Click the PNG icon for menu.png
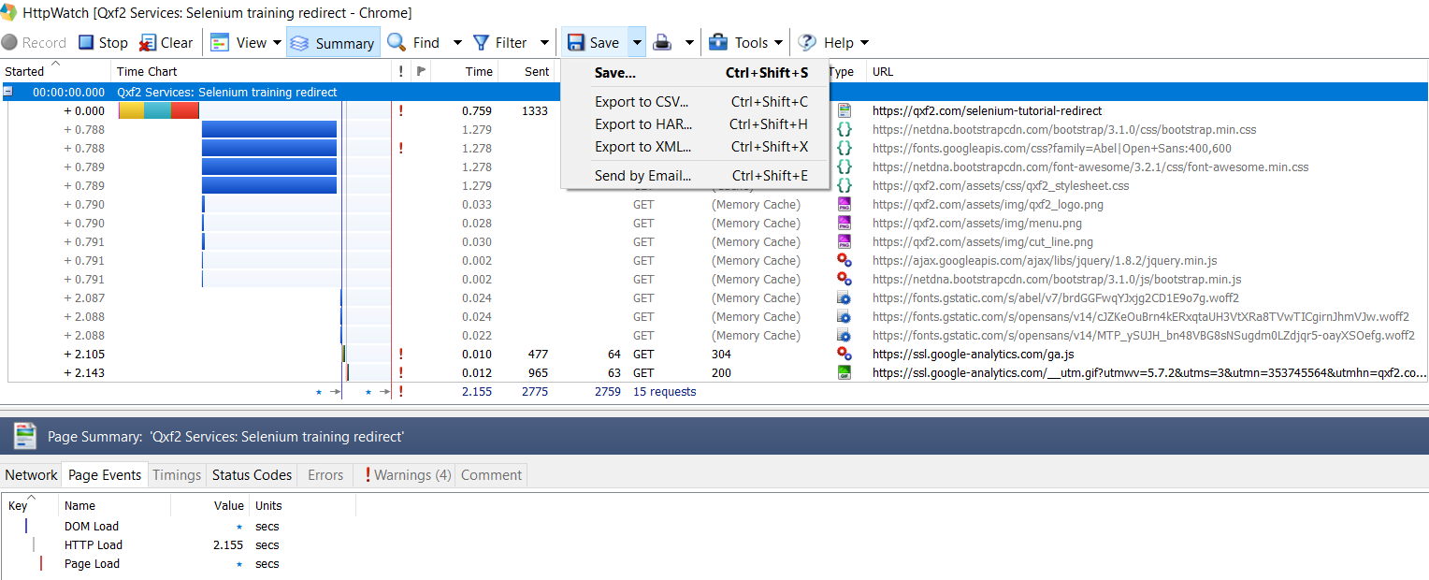This screenshot has height=580, width=1429. click(x=844, y=224)
